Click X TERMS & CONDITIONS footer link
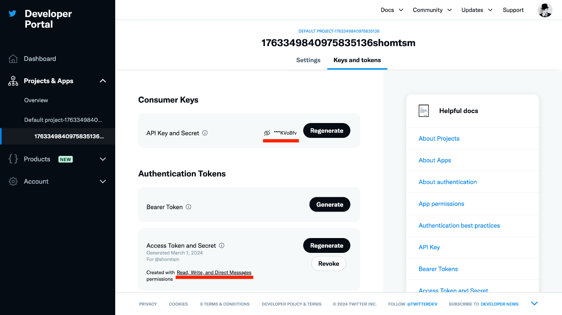The width and height of the screenshot is (562, 315). tap(225, 304)
